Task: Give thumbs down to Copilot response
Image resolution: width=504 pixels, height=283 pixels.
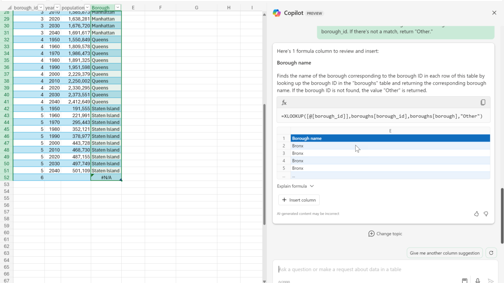Action: pos(486,214)
